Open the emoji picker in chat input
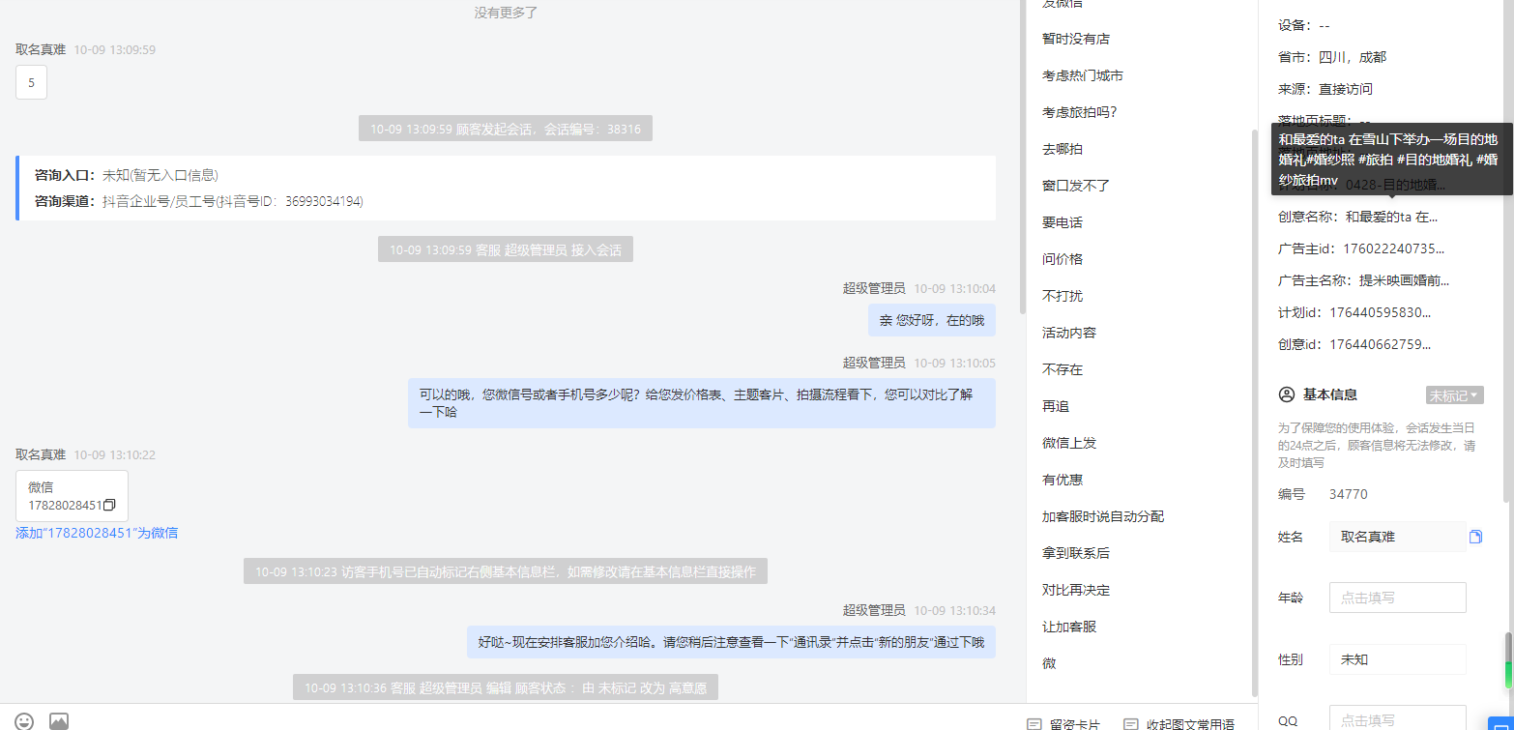The image size is (1514, 730). (24, 721)
